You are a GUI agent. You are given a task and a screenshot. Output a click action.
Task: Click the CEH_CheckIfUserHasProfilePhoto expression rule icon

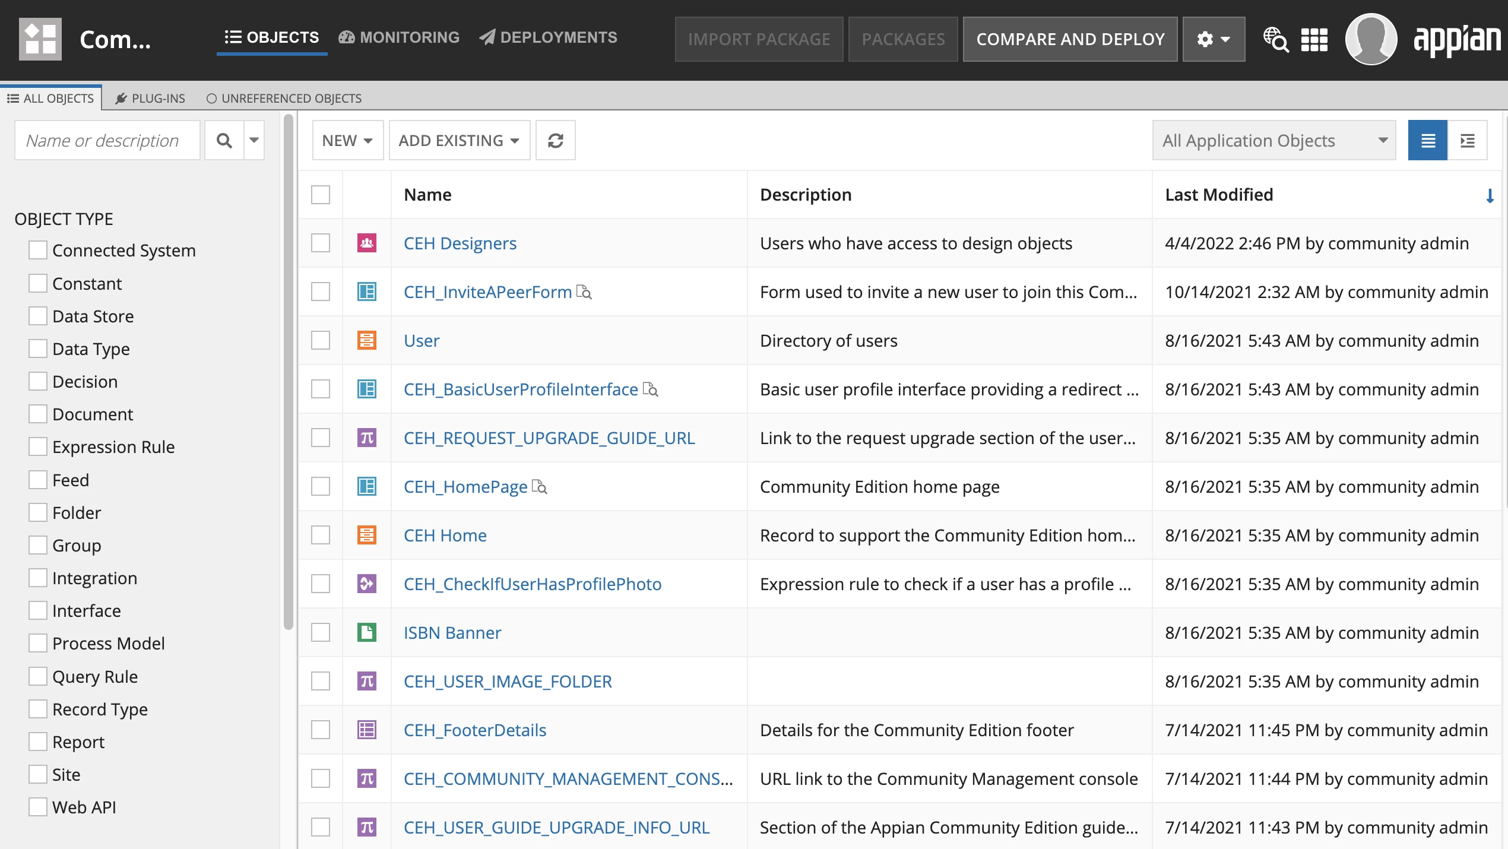[x=367, y=584]
